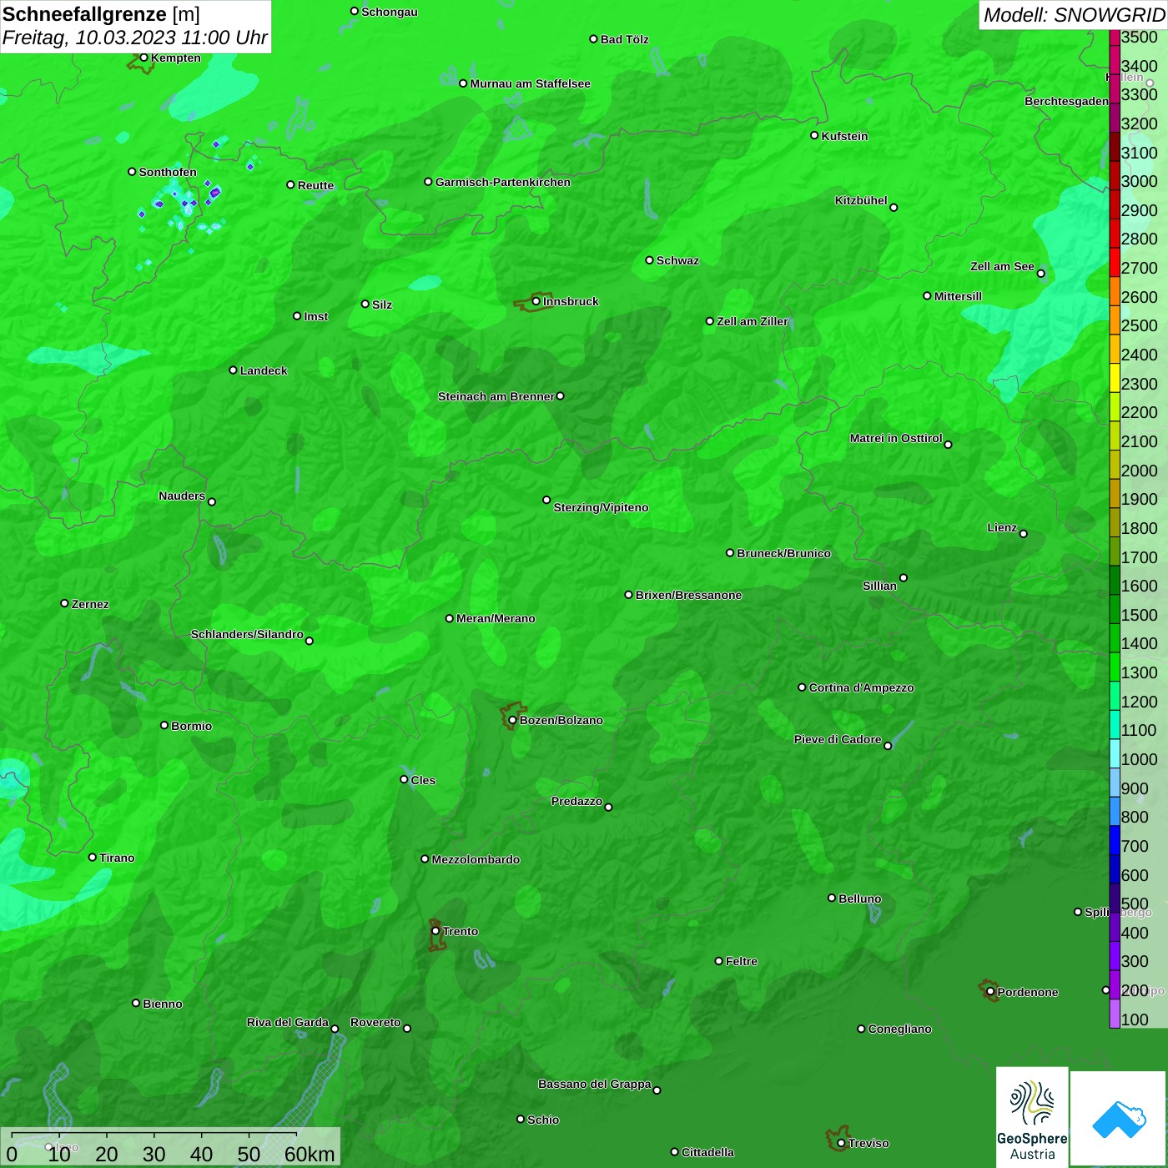Select the 1300 m green legend color
The height and width of the screenshot is (1168, 1168).
[1115, 667]
